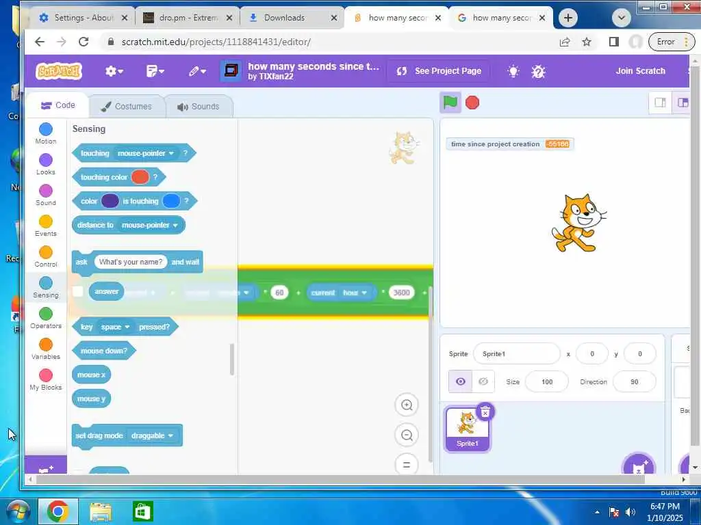Select the Looks block category
The height and width of the screenshot is (525, 701).
(46, 164)
